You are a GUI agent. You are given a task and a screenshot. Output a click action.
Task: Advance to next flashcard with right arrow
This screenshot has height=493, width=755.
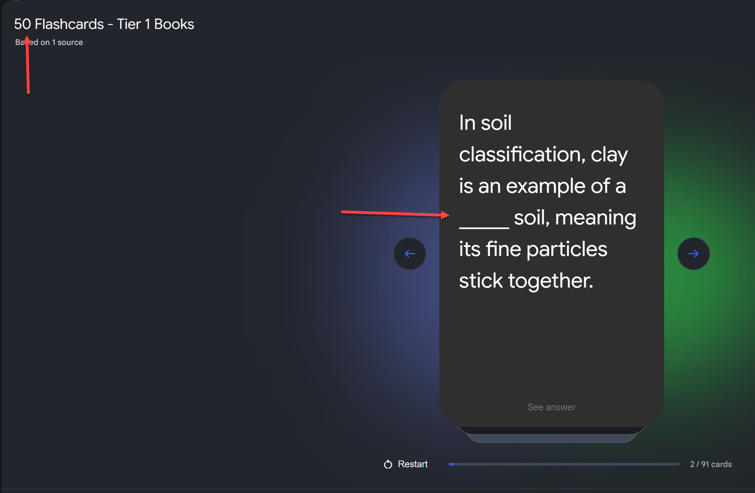693,254
